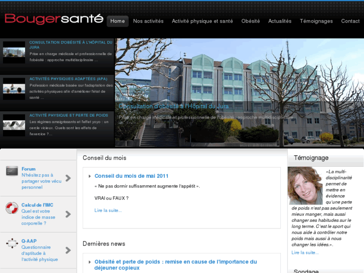The width and height of the screenshot is (364, 273).
Task: Select the measuring tape thumbnail
Action: (14, 125)
